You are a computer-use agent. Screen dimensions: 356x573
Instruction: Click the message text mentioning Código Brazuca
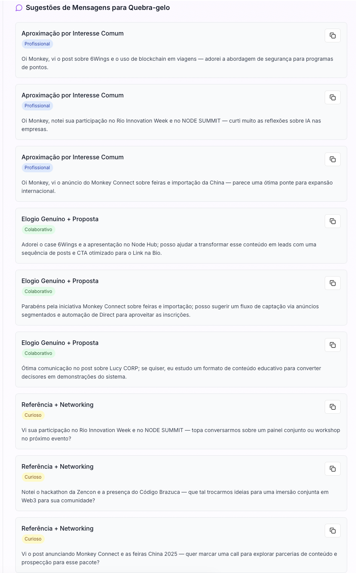click(175, 496)
